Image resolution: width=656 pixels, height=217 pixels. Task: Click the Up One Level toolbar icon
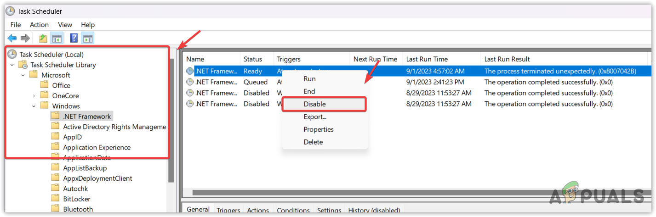(43, 38)
